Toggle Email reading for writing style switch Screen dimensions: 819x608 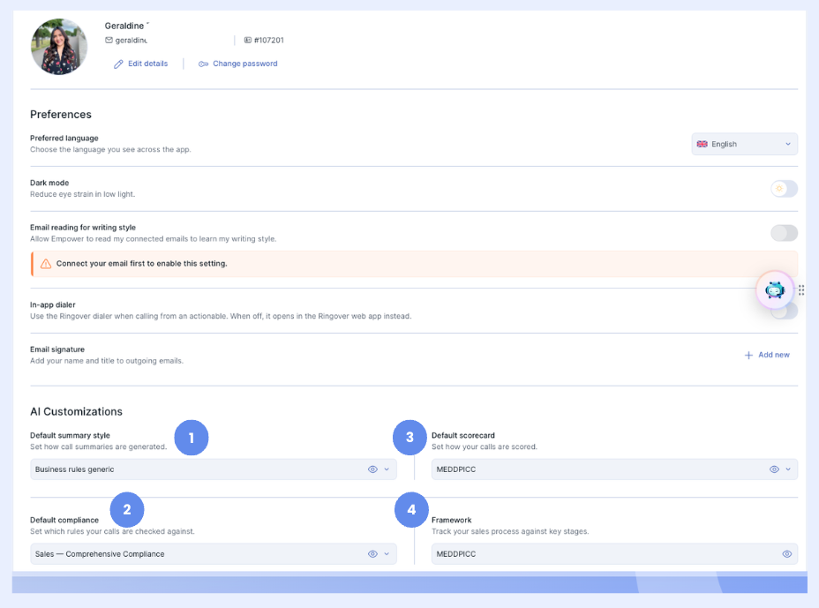click(784, 233)
